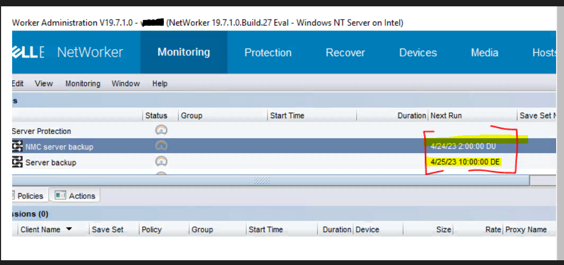Click the Actions tab icon

60,196
